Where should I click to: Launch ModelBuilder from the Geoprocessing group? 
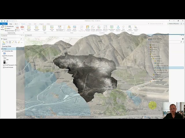click(x=9, y=26)
